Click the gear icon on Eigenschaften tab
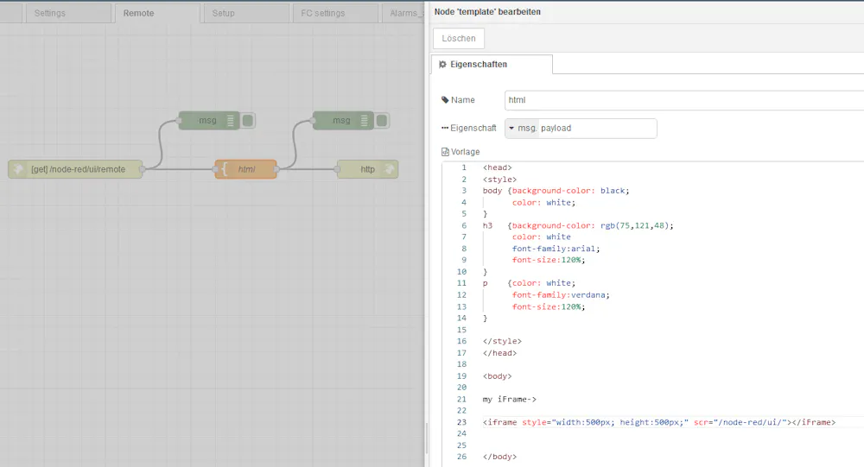The width and height of the screenshot is (864, 467). coord(442,65)
